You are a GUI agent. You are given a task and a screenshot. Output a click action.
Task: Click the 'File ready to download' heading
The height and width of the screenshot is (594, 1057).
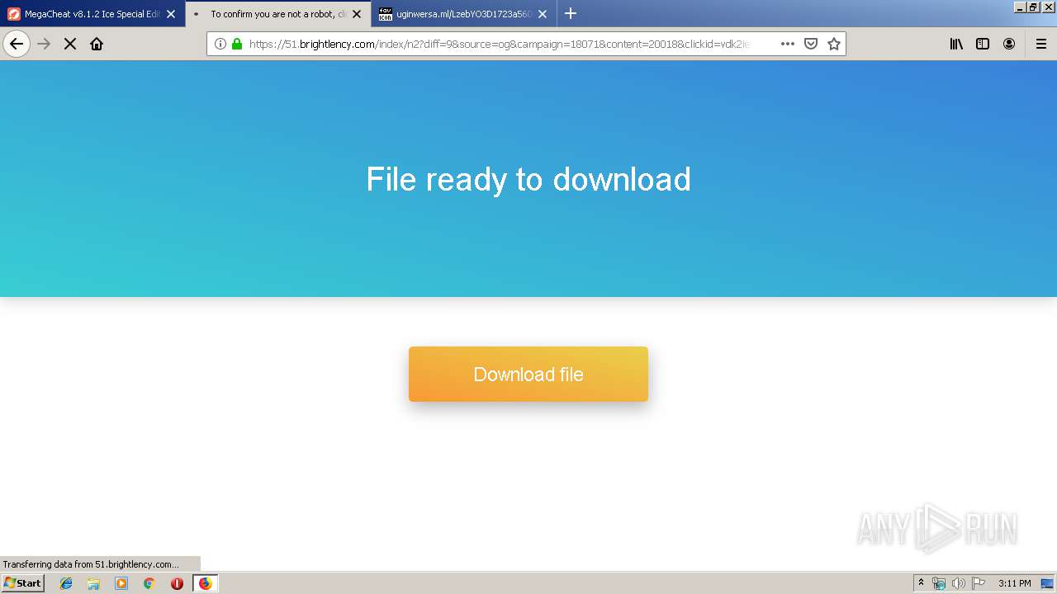click(528, 179)
